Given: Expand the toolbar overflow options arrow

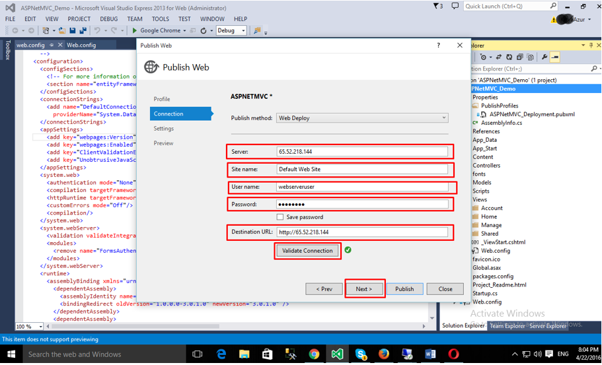Looking at the screenshot, I should click(x=266, y=32).
